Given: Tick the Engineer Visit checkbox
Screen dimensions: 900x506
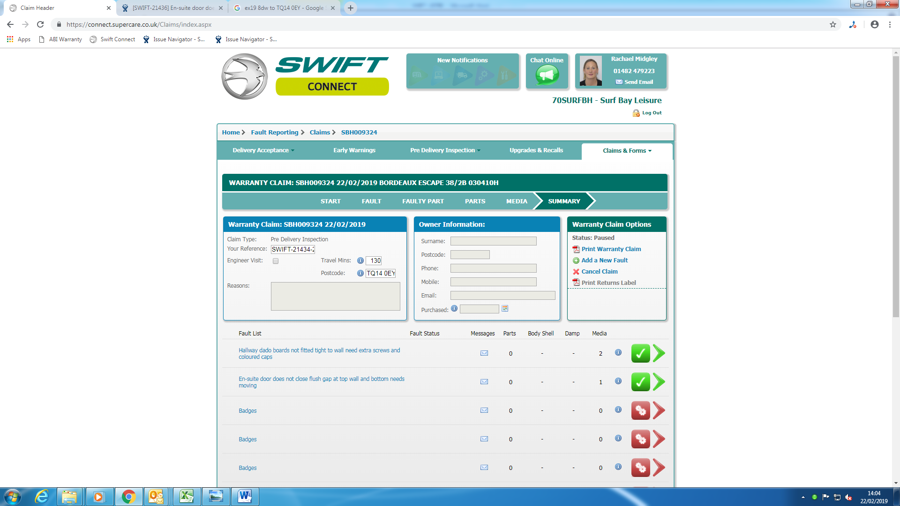Looking at the screenshot, I should (x=276, y=261).
